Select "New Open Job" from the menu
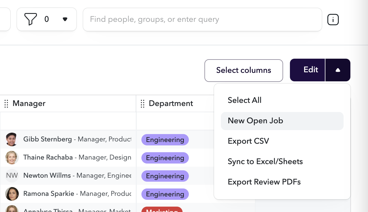 coord(255,121)
